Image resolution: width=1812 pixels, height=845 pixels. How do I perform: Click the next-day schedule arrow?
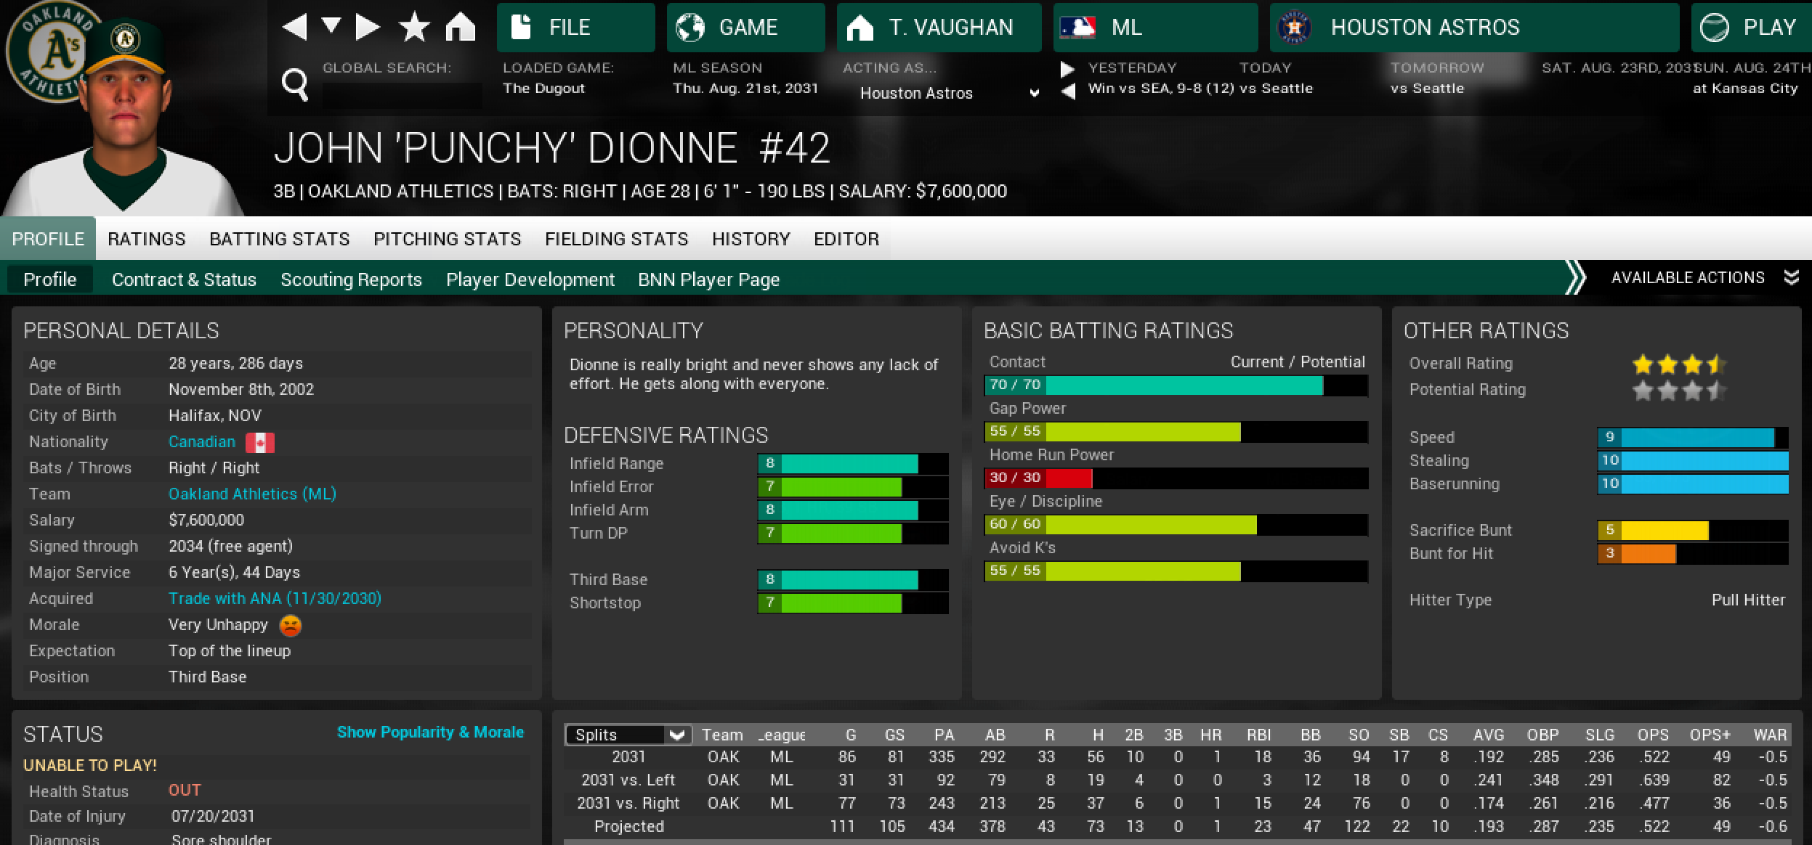coord(1067,69)
